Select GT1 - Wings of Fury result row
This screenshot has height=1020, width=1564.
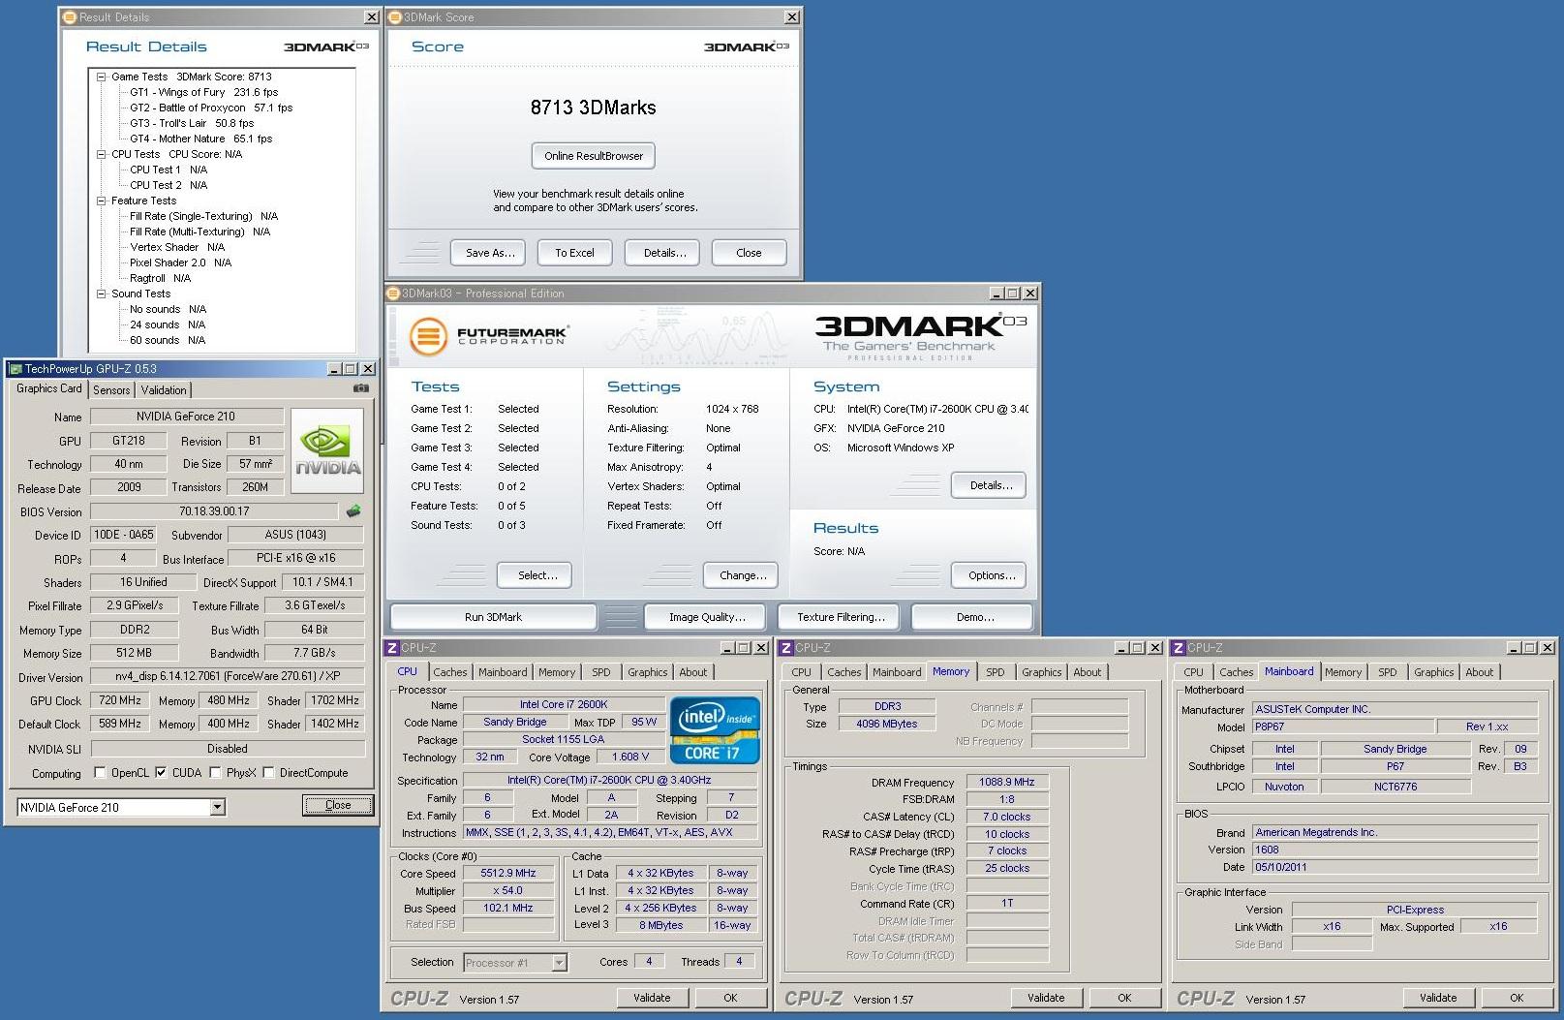[x=203, y=92]
